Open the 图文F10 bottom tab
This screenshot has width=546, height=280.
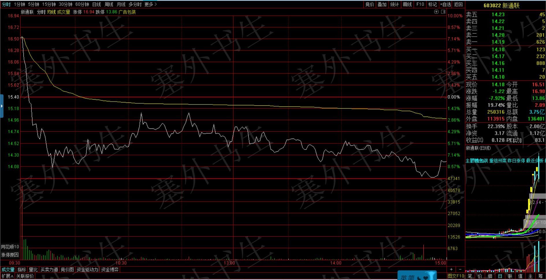coord(456,276)
